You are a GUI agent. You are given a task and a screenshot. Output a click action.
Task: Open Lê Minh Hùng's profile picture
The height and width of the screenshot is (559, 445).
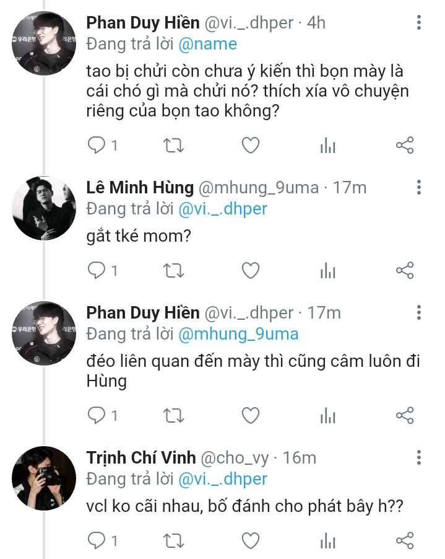pos(44,208)
